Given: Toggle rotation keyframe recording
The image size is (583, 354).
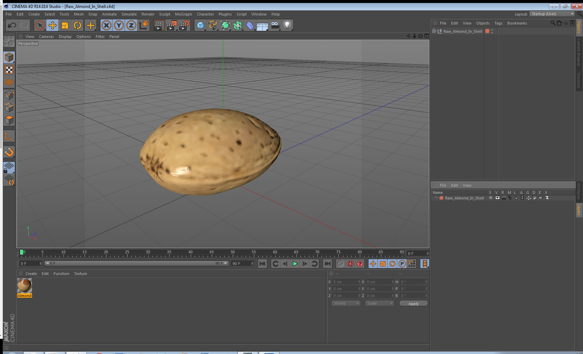Looking at the screenshot, I should [x=392, y=264].
